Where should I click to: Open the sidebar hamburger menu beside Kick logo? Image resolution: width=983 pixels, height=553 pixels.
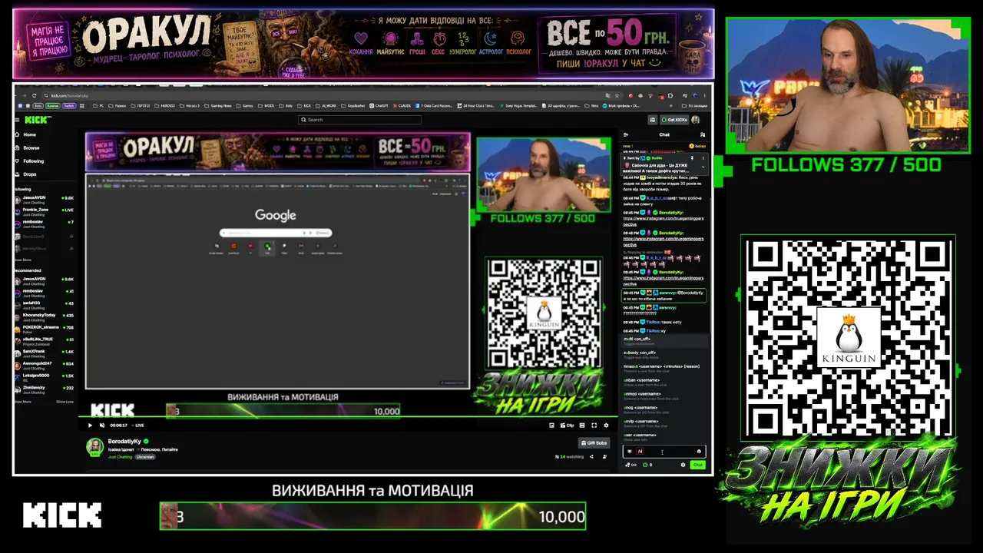(x=18, y=120)
